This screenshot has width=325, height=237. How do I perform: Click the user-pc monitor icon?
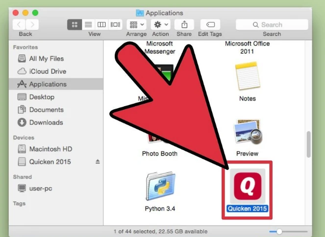coord(22,188)
